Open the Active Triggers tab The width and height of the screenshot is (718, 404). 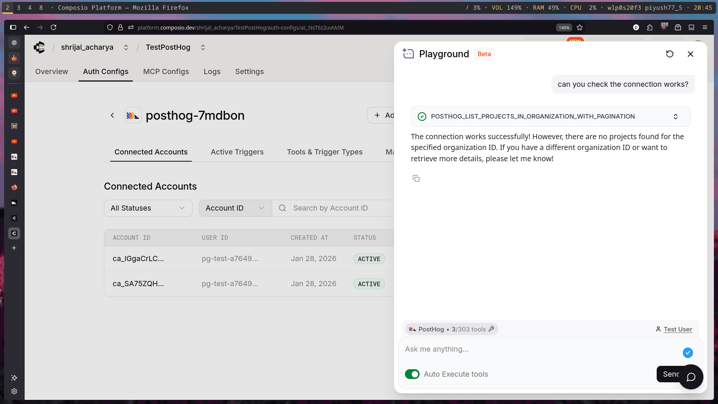point(237,152)
